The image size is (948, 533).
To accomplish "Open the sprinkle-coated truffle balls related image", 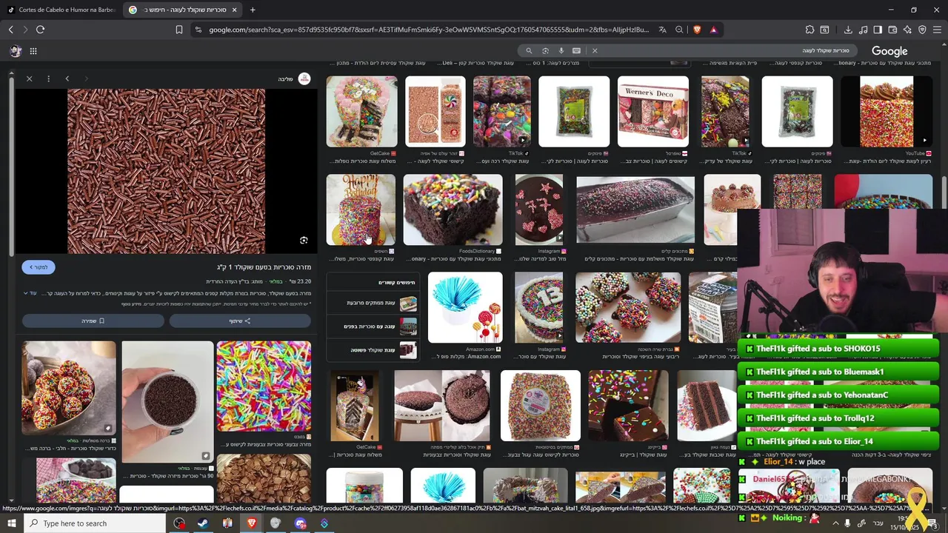I will pos(69,388).
